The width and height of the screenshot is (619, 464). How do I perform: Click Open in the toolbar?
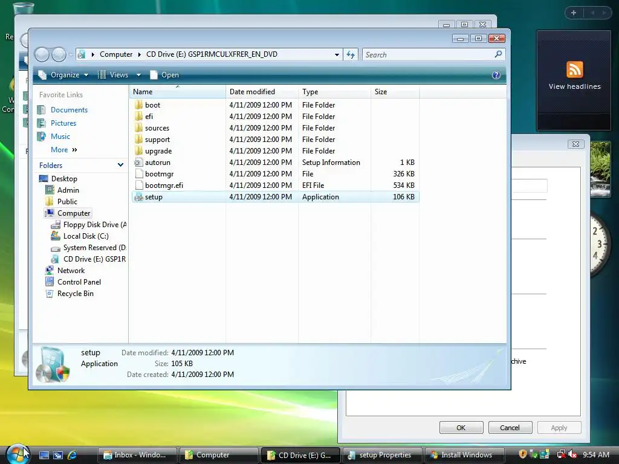click(164, 75)
